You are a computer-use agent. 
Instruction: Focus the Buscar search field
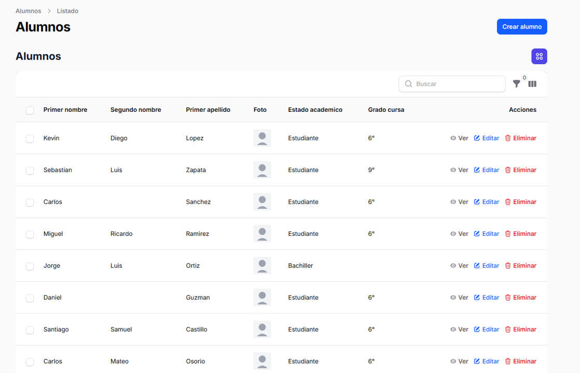[457, 84]
